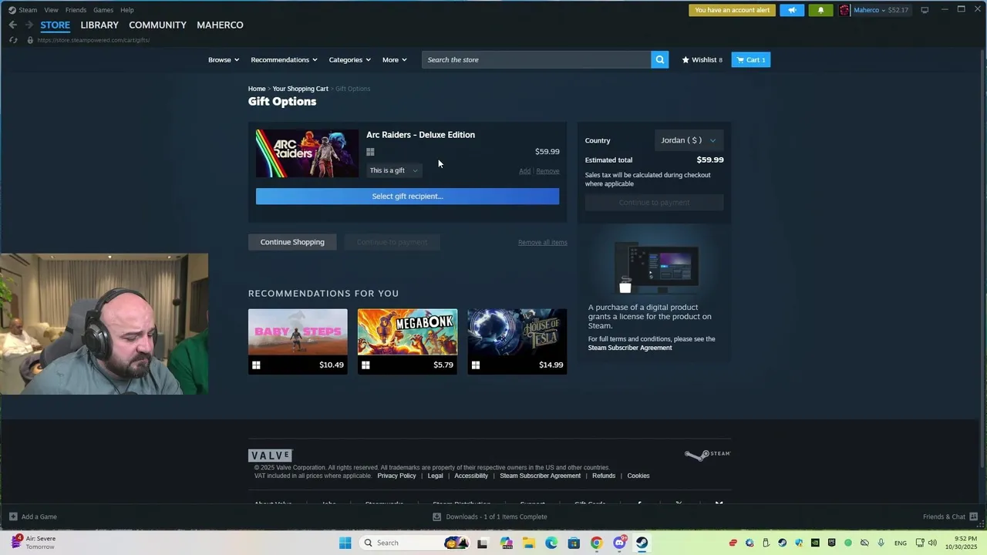Click Home breadcrumb link

click(257, 89)
